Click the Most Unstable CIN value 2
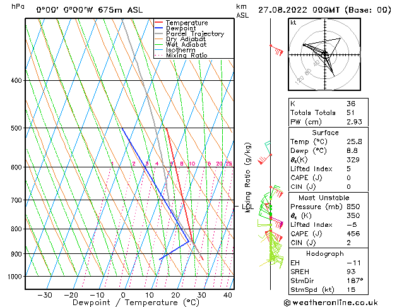Viewport: 397px width, 307px height. pyautogui.click(x=348, y=243)
